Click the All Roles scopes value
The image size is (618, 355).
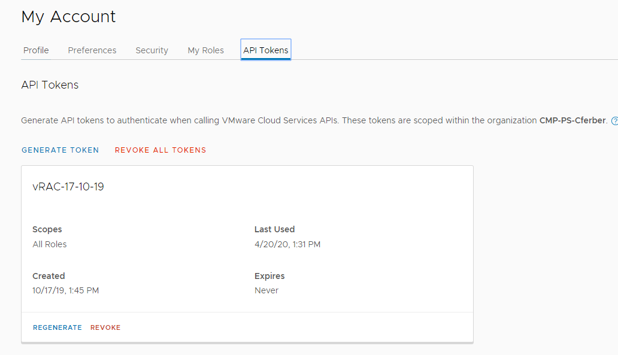coord(50,244)
